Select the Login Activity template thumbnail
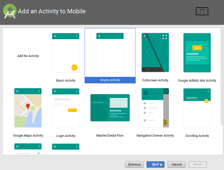Viewport: 224px width, 170px height. (66, 108)
